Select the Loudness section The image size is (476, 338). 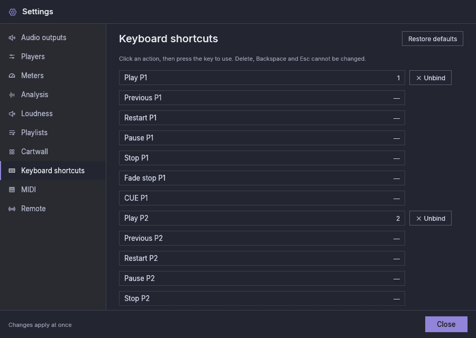coord(53,114)
